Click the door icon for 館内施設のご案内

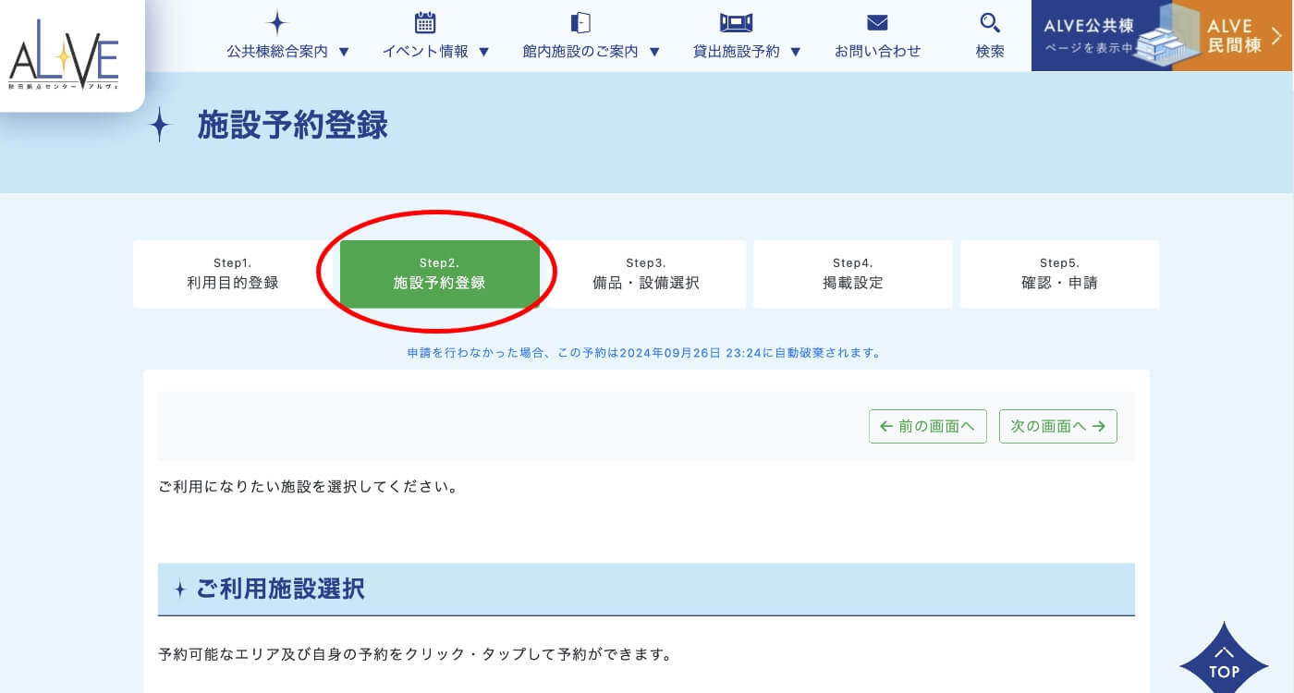[x=580, y=23]
